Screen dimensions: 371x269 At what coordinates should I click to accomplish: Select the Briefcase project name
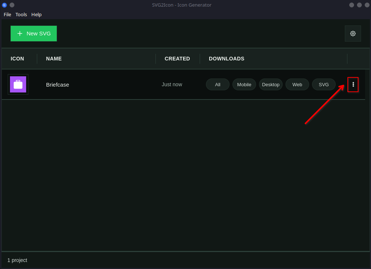57,84
